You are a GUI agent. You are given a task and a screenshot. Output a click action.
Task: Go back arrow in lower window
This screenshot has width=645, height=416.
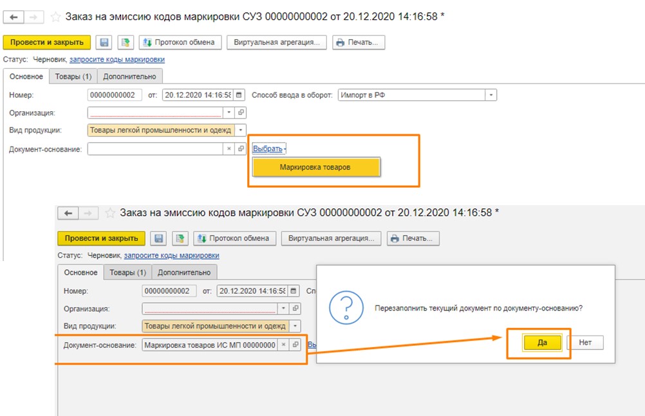(x=68, y=213)
